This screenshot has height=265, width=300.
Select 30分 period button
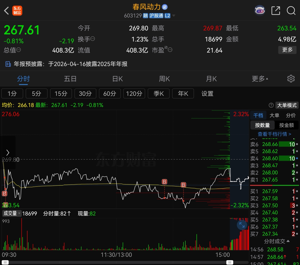[85, 93]
